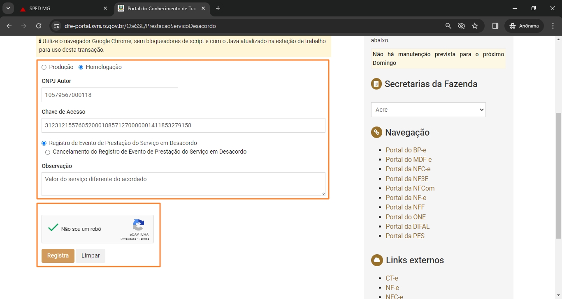Open the Portal da NFCom link

coord(410,188)
